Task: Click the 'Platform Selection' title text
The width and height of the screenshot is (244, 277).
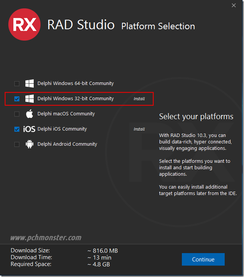Action: pos(158,26)
